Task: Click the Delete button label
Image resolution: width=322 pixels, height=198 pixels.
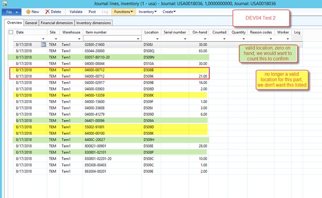Action: click(x=56, y=12)
